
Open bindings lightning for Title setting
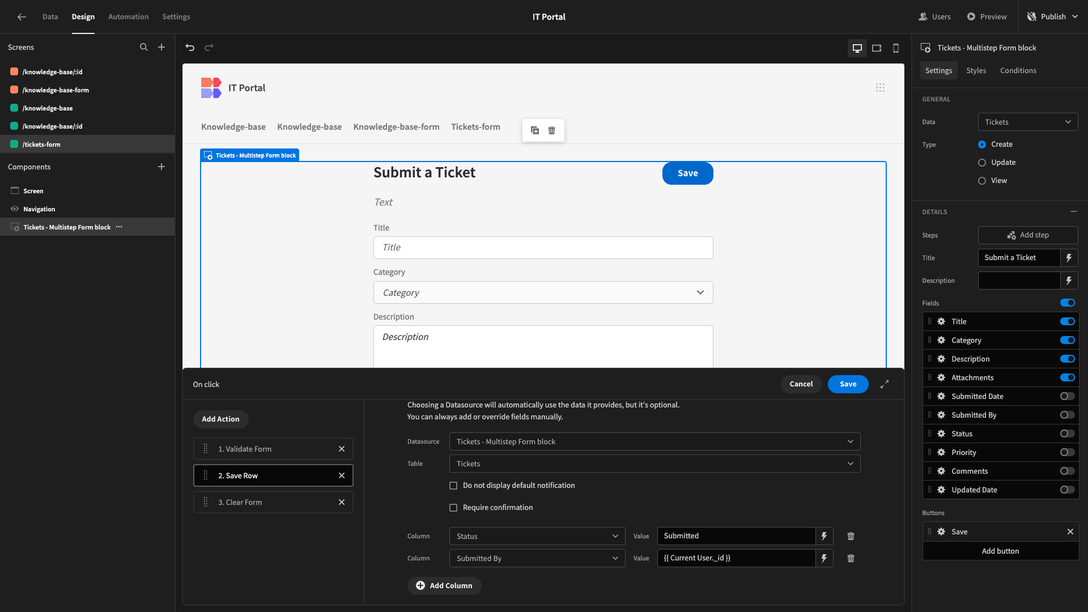point(1069,258)
